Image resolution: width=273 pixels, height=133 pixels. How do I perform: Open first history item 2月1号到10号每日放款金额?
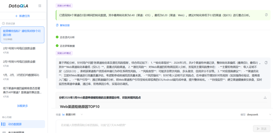[22, 50]
